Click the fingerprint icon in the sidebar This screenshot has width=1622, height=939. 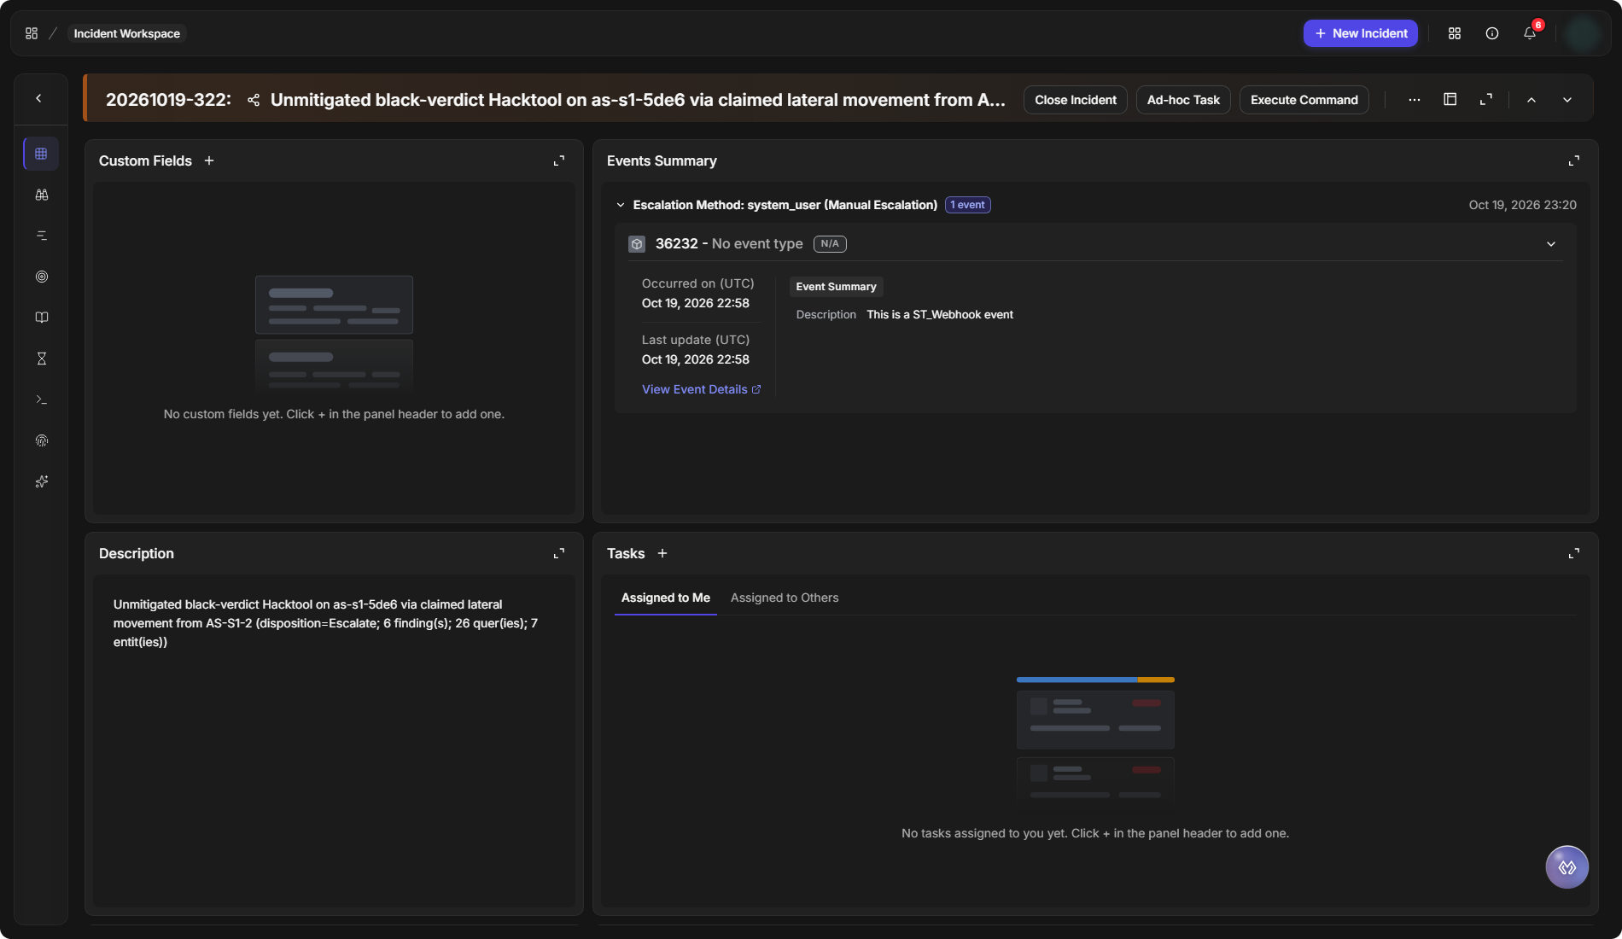point(41,440)
